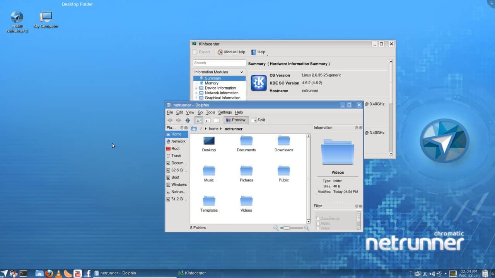Toggle the Preview mode in Dolphin toolbar
The height and width of the screenshot is (278, 495).
(x=236, y=120)
